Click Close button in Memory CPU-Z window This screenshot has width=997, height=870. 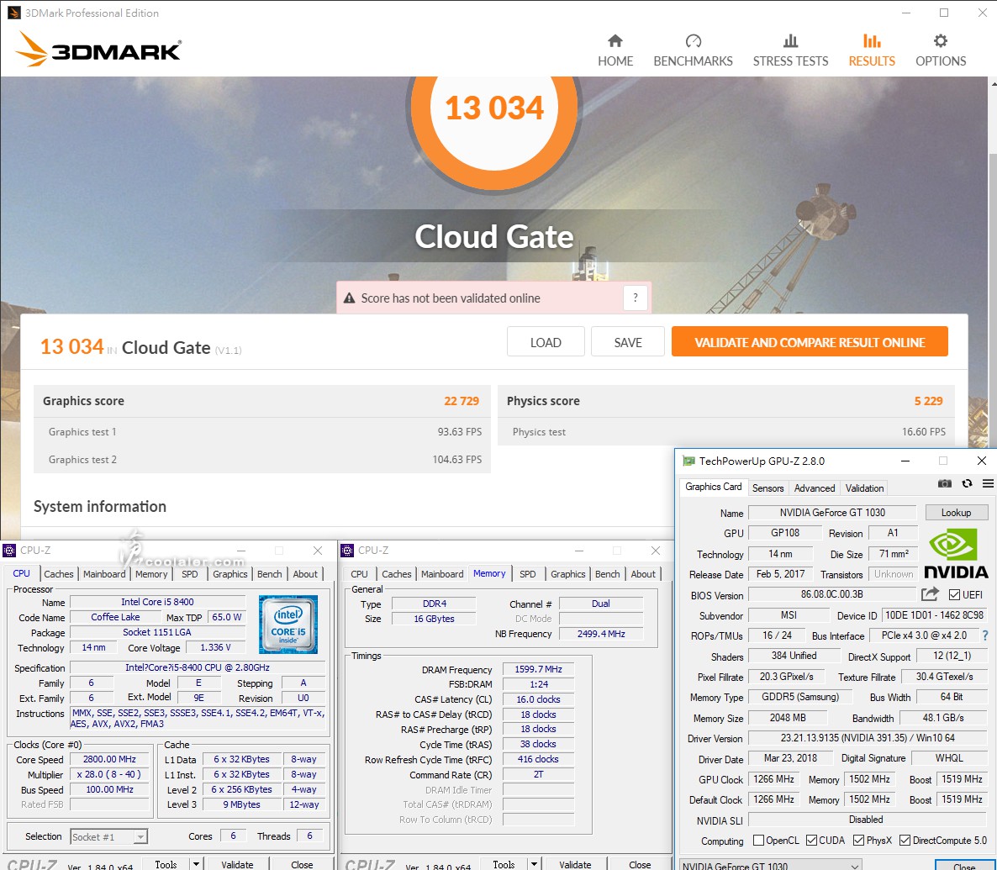click(x=639, y=864)
